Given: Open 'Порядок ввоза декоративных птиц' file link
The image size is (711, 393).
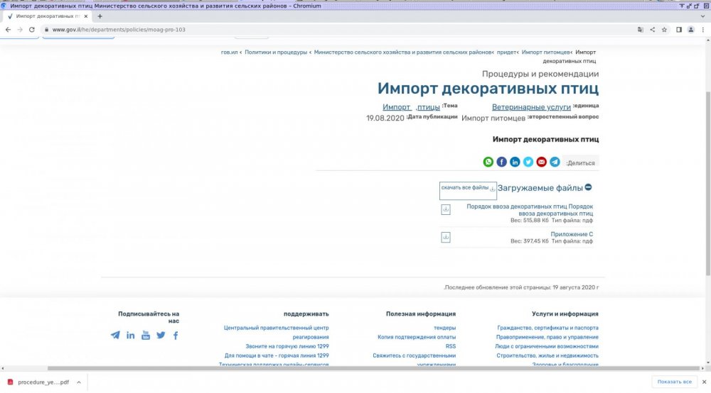Looking at the screenshot, I should [x=530, y=209].
